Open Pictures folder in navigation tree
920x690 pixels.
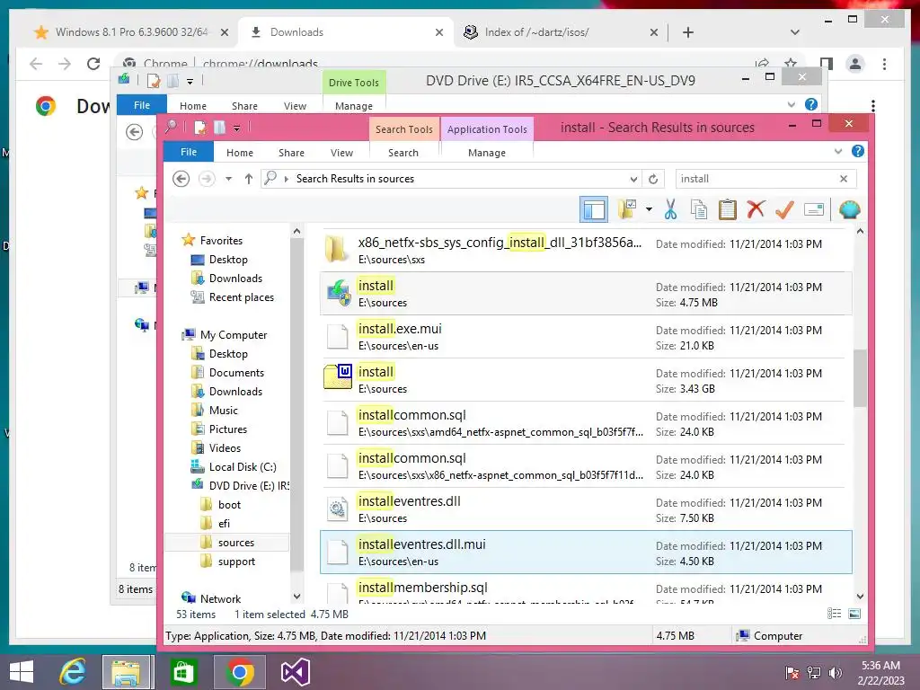click(227, 429)
